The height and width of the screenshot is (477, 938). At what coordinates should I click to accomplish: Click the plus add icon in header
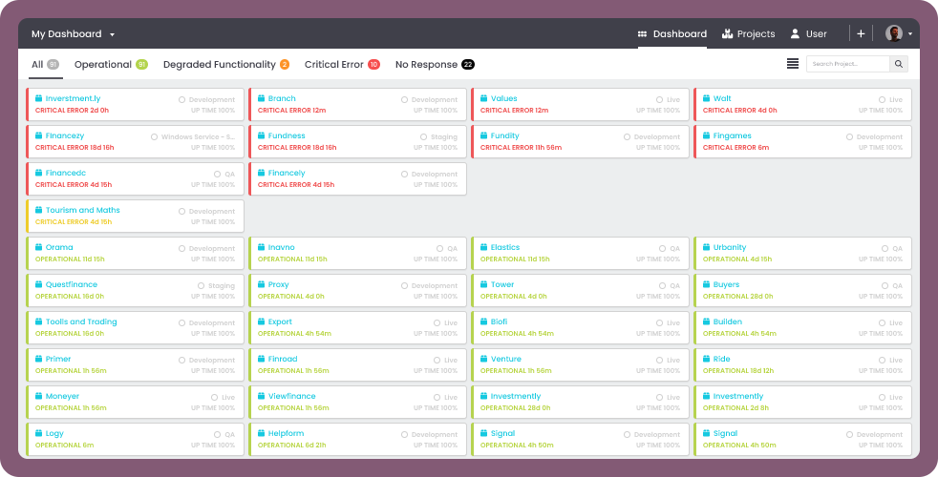click(861, 34)
